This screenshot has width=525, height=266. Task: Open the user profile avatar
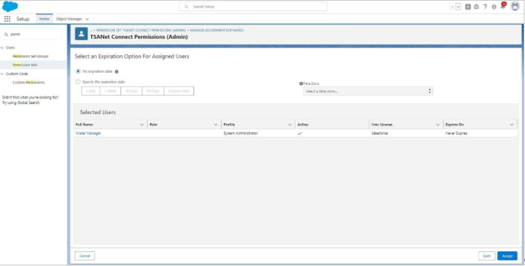(x=515, y=6)
